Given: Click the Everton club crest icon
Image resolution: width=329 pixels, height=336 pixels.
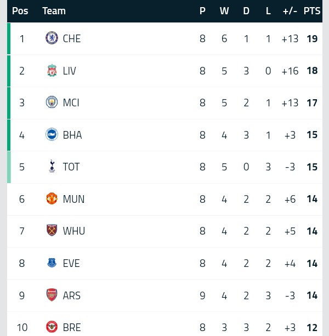Looking at the screenshot, I should (x=52, y=263).
